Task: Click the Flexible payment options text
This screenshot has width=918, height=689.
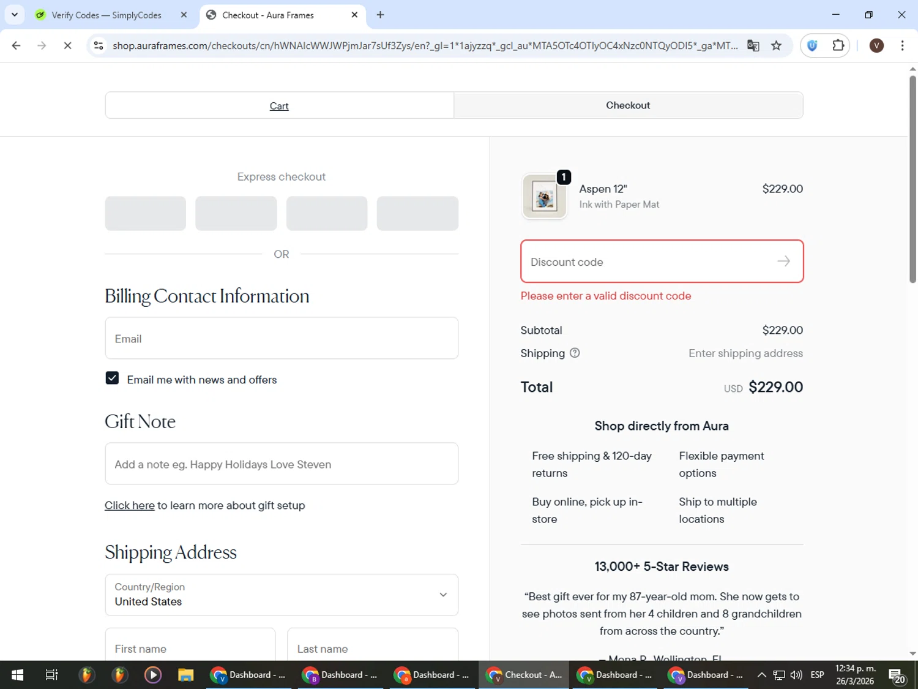Action: [x=722, y=464]
